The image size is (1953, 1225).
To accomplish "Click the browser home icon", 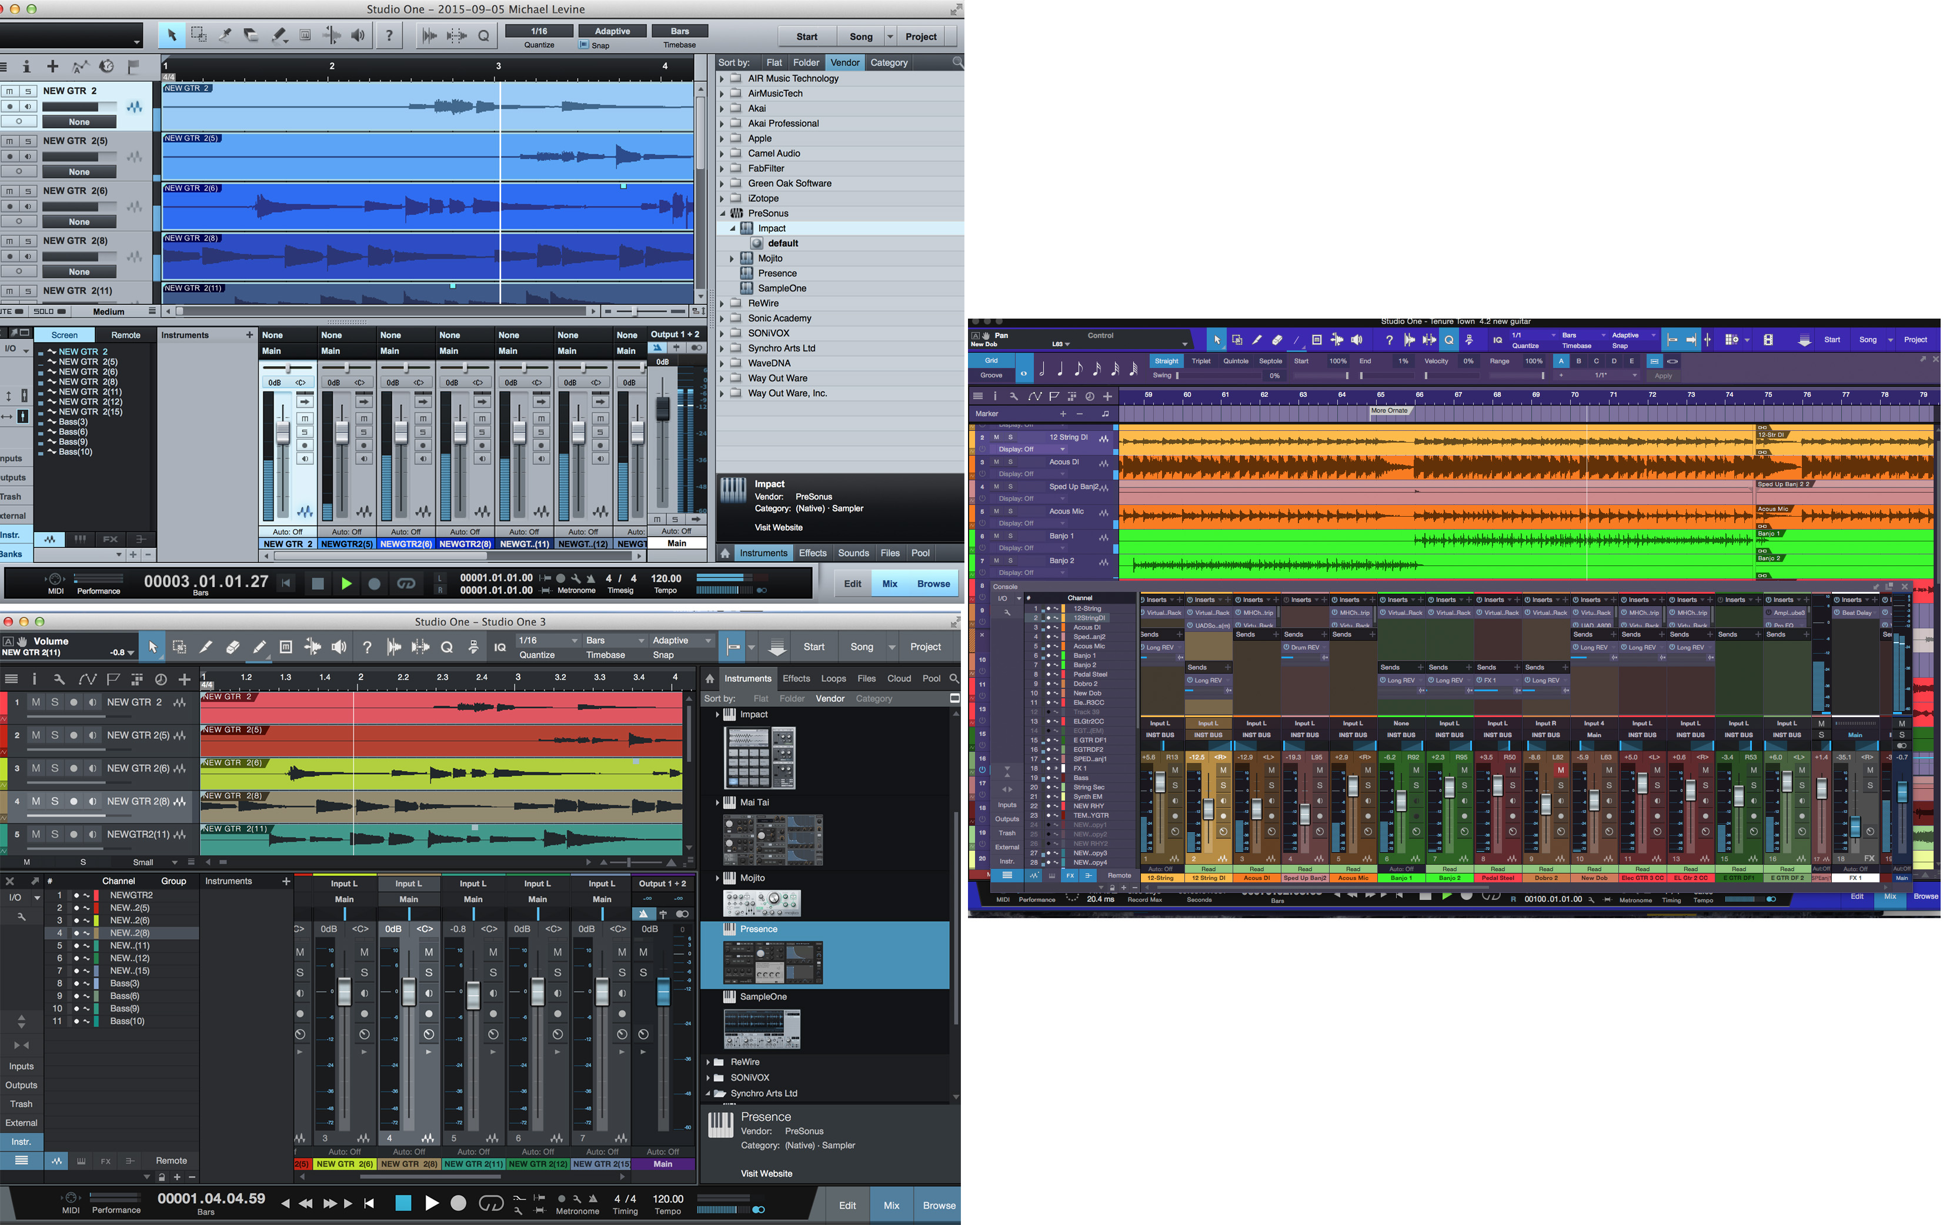I will (710, 679).
